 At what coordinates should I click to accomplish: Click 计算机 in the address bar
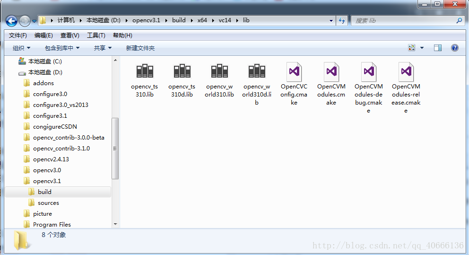66,20
